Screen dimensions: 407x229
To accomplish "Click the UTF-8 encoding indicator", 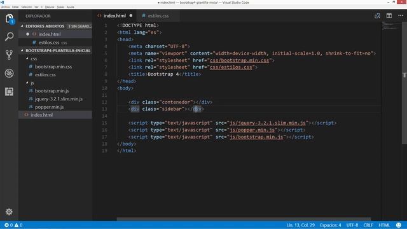I will click(352, 225).
